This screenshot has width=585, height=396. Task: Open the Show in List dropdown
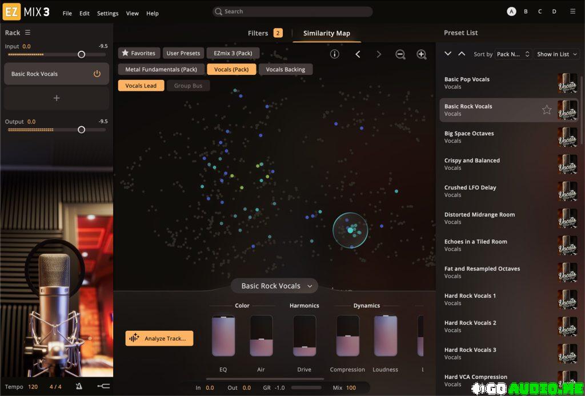(x=557, y=54)
